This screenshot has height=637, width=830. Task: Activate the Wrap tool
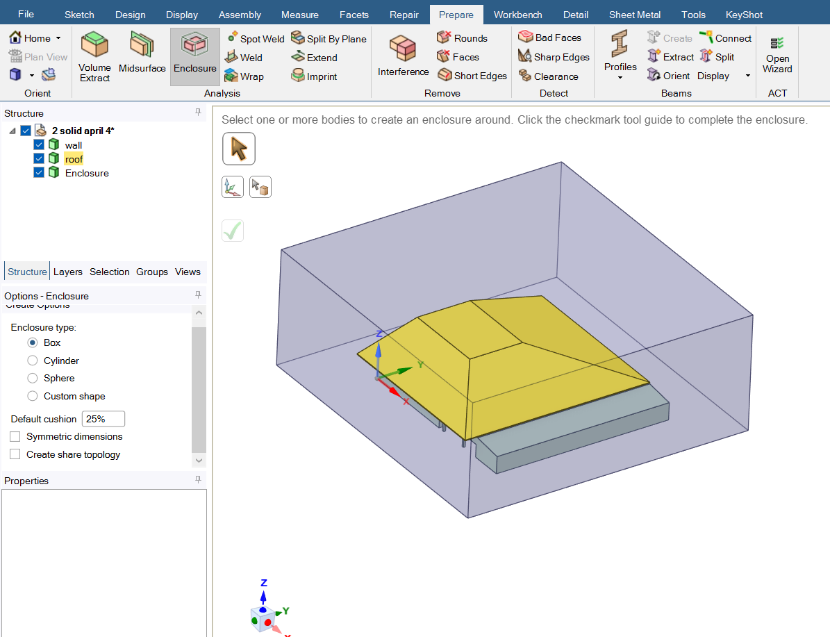pos(244,76)
